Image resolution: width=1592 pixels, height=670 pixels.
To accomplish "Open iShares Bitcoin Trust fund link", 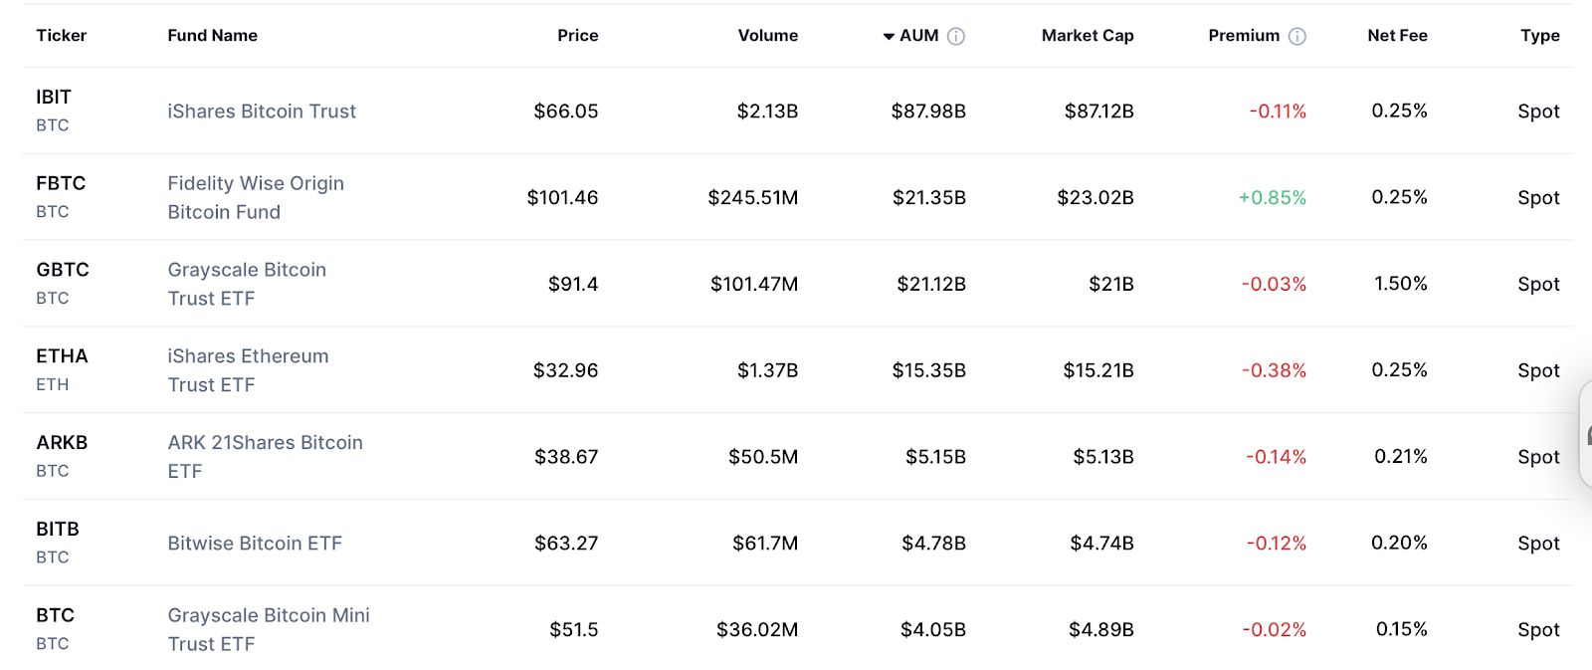I will point(262,112).
